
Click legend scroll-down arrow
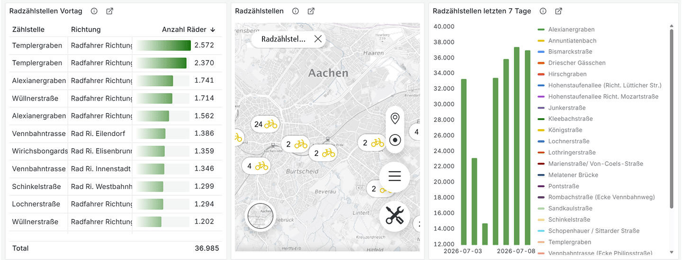click(671, 252)
